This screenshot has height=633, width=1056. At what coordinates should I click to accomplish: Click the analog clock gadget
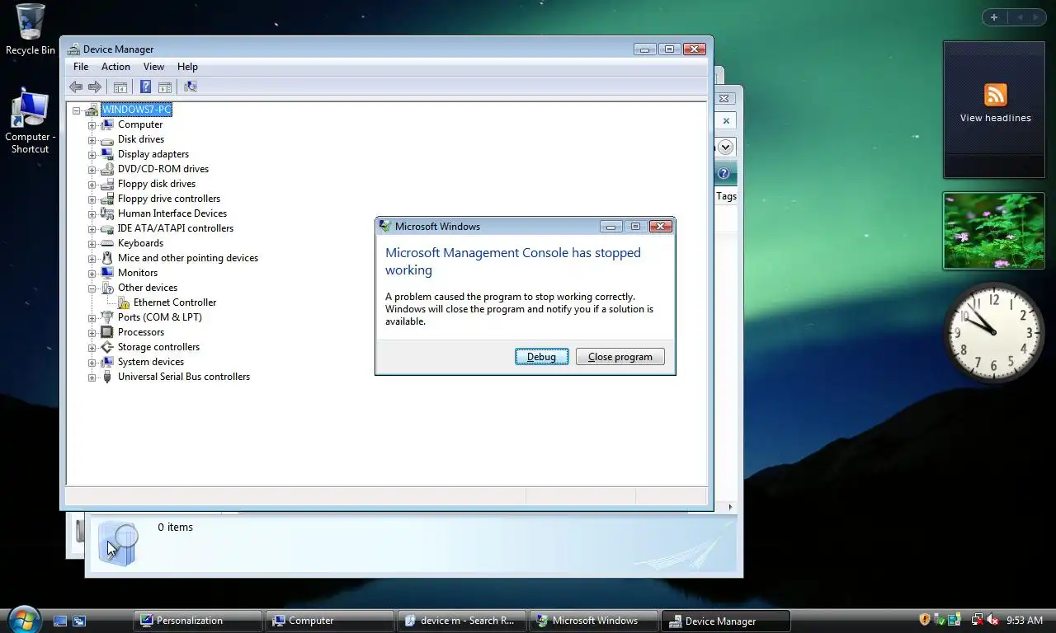click(x=994, y=332)
